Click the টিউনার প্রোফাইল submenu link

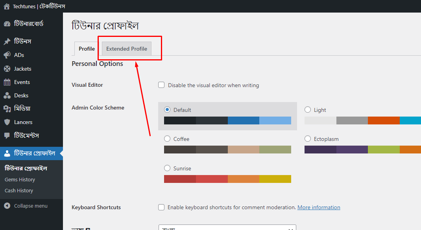(26, 168)
